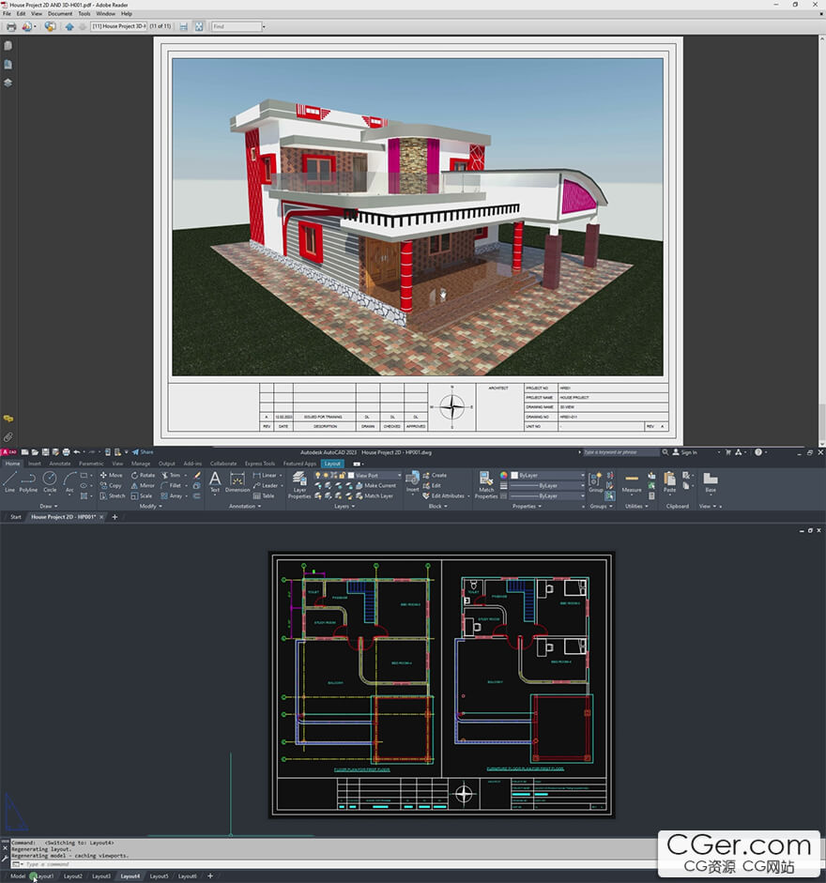The height and width of the screenshot is (883, 826).
Task: Open the Layers pane in Reader sidebar
Action: (8, 83)
